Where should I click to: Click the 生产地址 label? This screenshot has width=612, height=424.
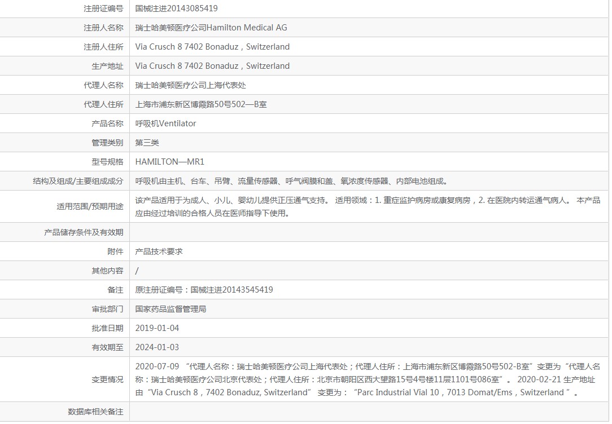(x=107, y=66)
